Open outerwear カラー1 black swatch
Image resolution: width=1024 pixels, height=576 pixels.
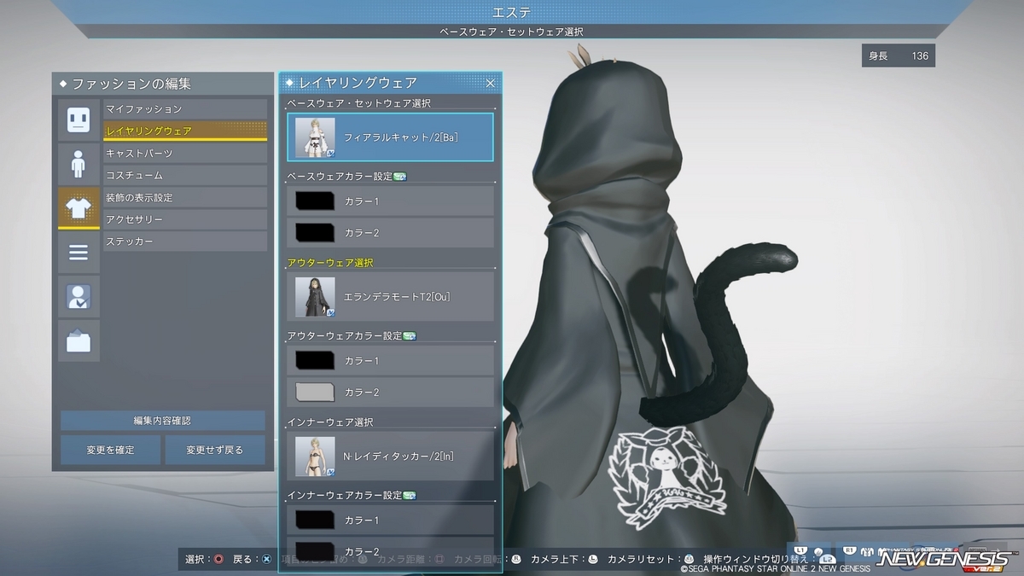(x=315, y=361)
